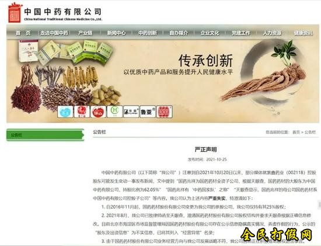
Task: Select the green 公告栏 sidebar tab
Action: tap(46, 135)
